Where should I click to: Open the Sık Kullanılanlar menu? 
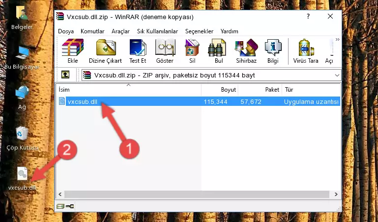pos(157,31)
